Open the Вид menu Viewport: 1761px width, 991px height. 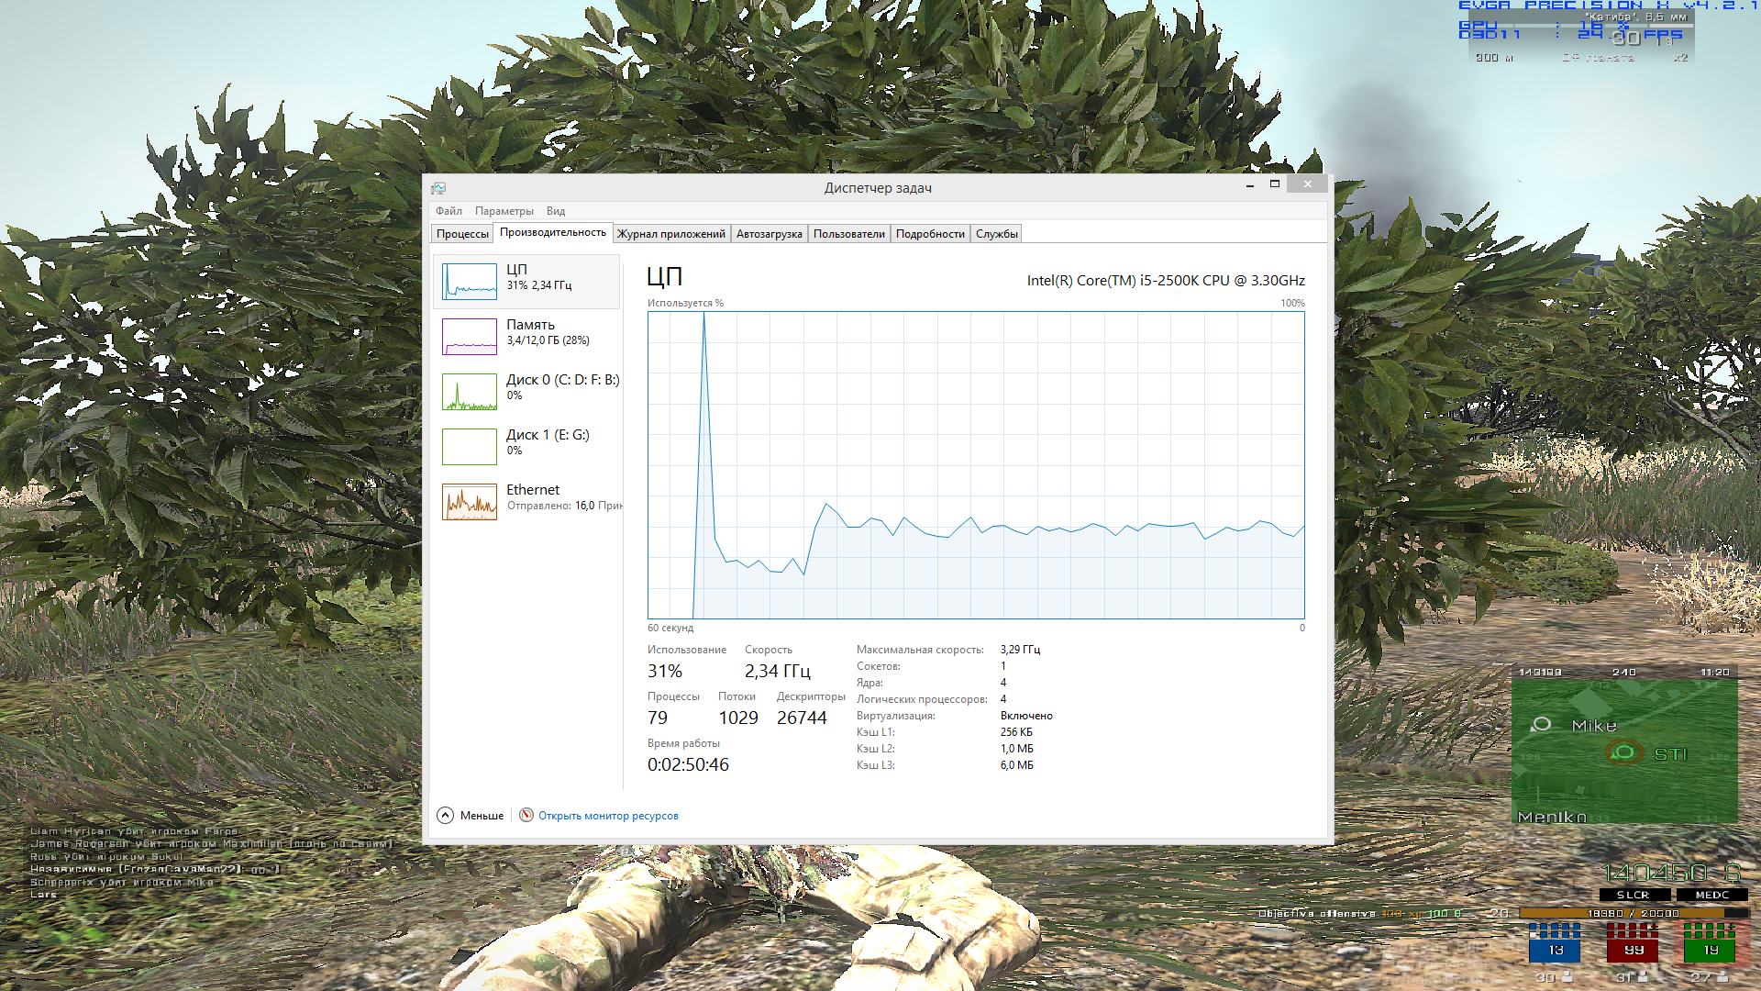[x=555, y=211]
